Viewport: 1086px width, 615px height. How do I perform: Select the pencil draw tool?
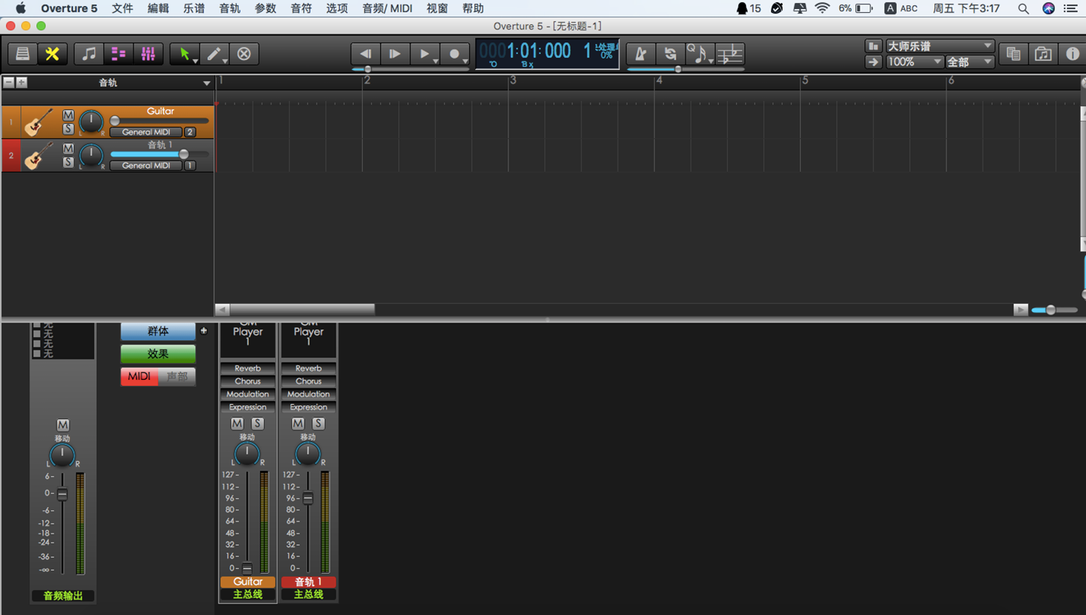(214, 54)
